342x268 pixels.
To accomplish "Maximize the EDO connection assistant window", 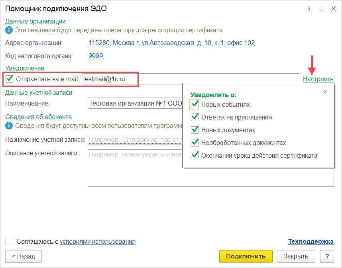I will pyautogui.click(x=321, y=8).
